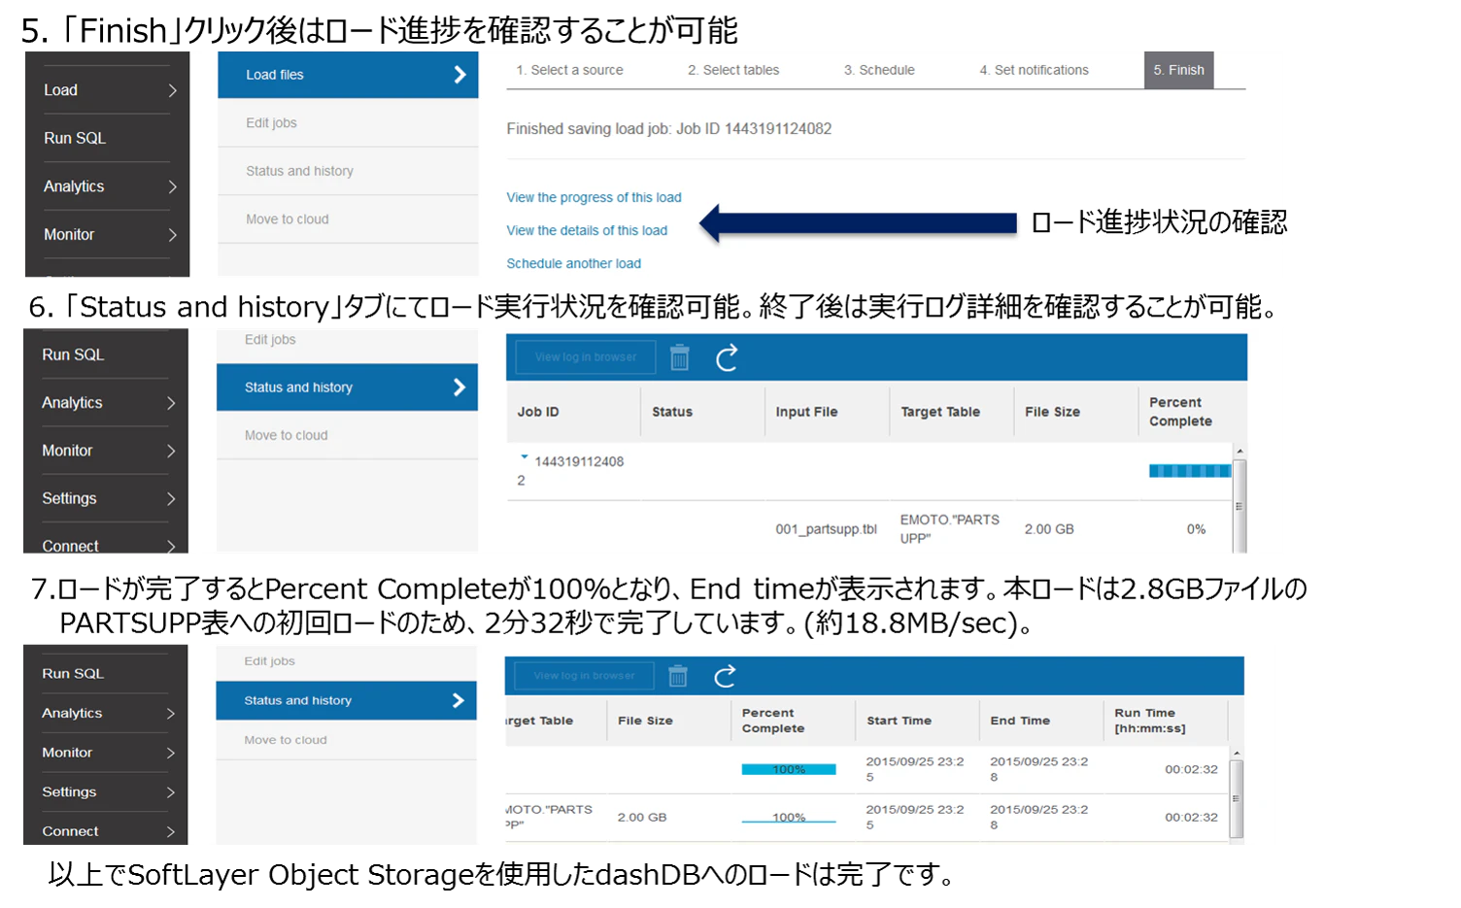Click 'View the progress of this load' link
The width and height of the screenshot is (1461, 908).
pyautogui.click(x=594, y=197)
